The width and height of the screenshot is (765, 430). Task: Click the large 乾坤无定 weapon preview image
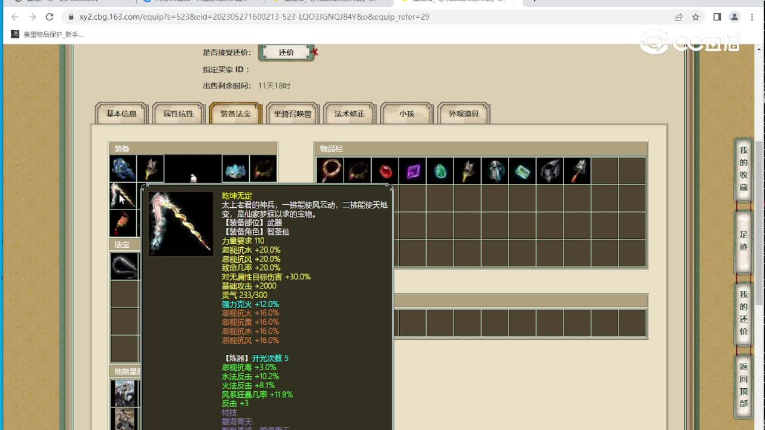click(x=181, y=224)
